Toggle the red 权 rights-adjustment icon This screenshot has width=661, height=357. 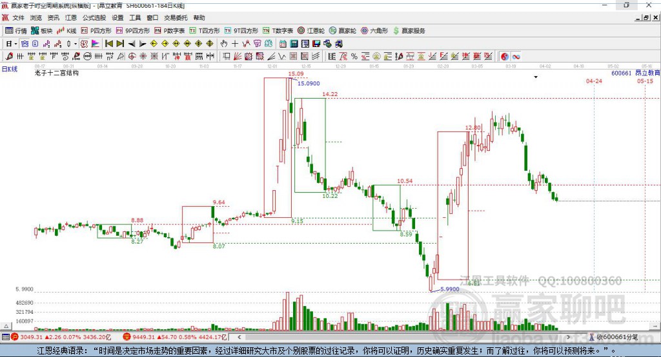84,44
